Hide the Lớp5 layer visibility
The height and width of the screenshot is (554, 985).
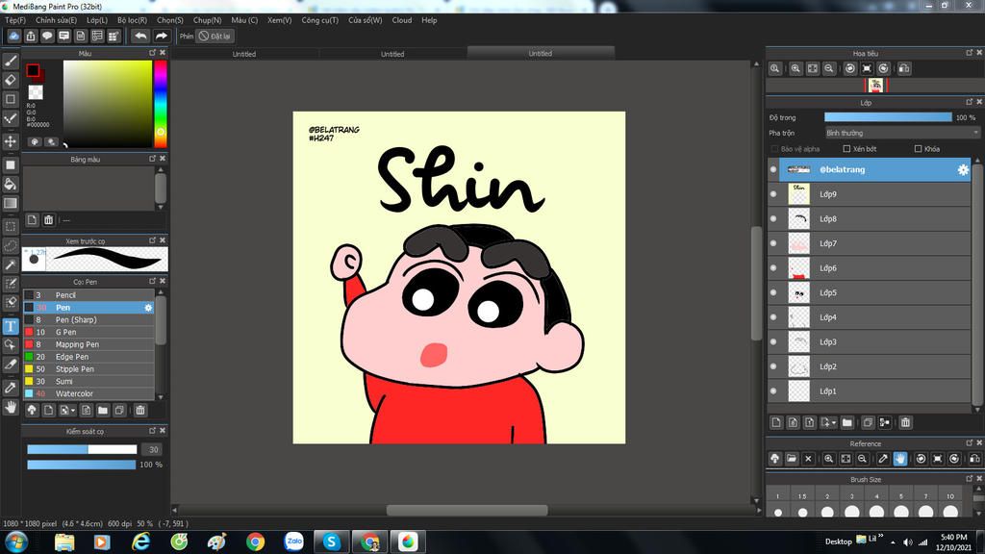point(773,292)
